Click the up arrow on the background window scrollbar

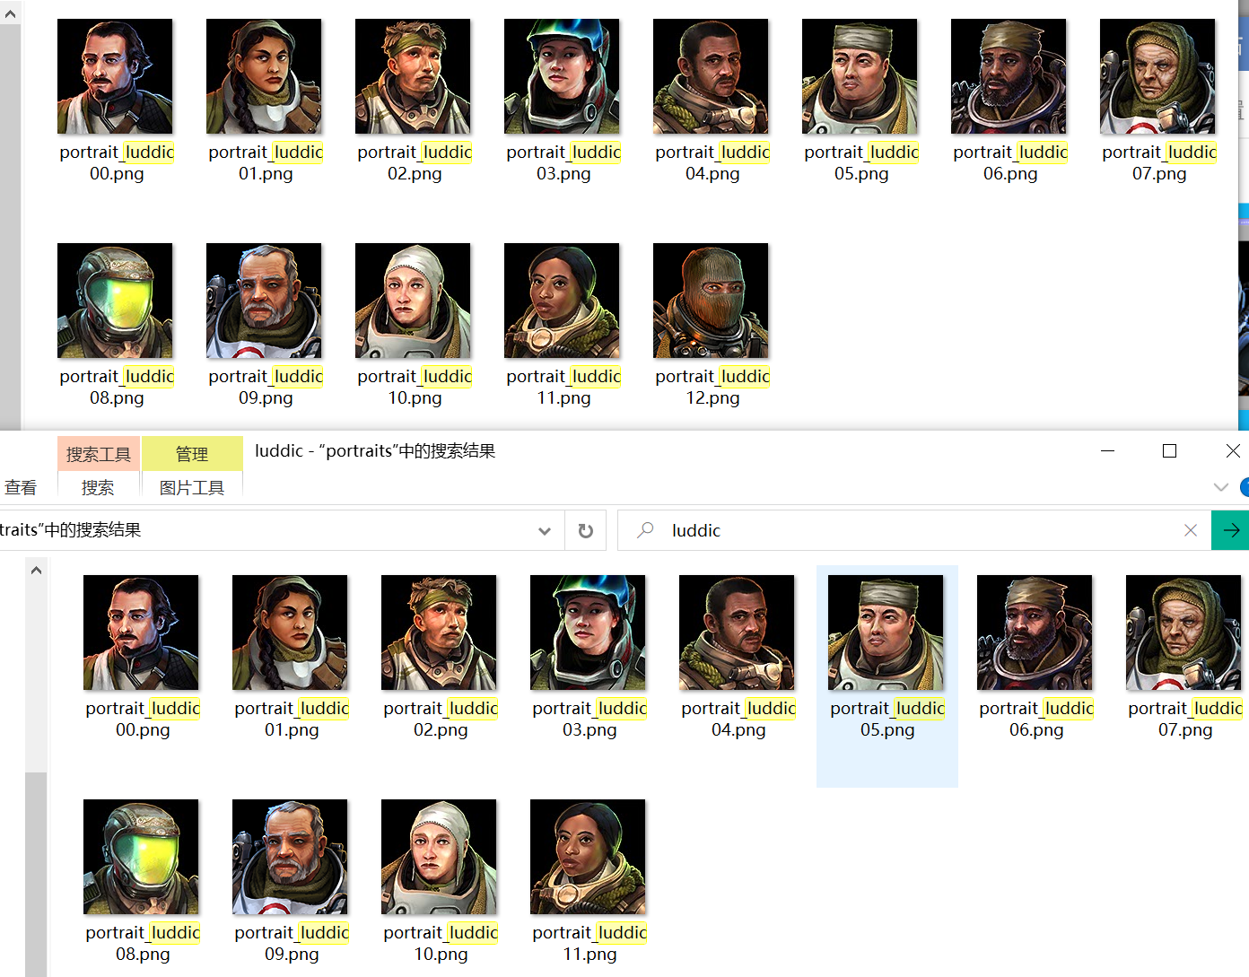point(9,13)
